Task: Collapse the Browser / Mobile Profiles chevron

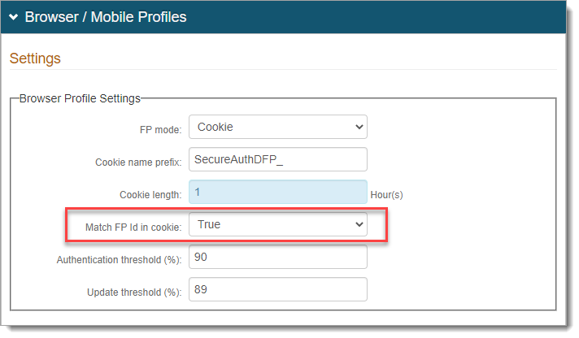Action: coord(14,17)
